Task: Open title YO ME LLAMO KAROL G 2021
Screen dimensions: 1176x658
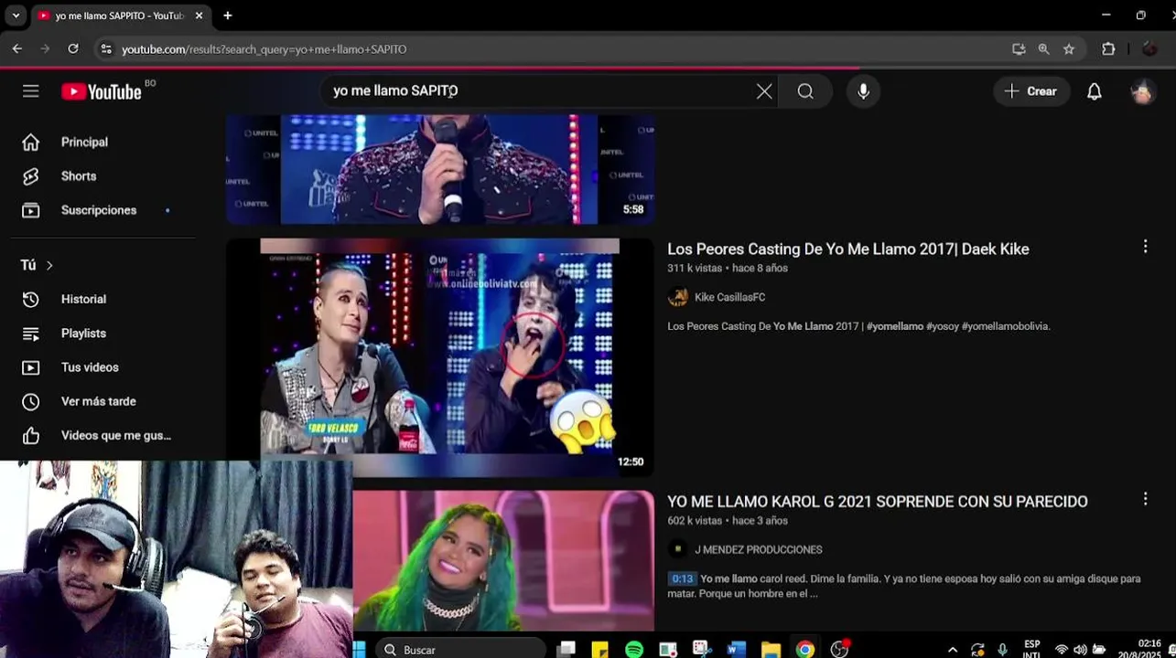Action: click(x=878, y=502)
